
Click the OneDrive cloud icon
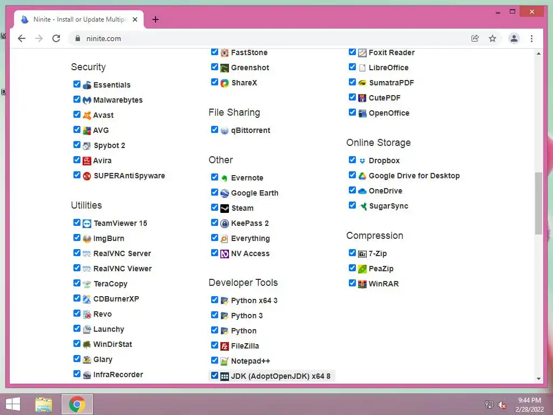click(362, 191)
